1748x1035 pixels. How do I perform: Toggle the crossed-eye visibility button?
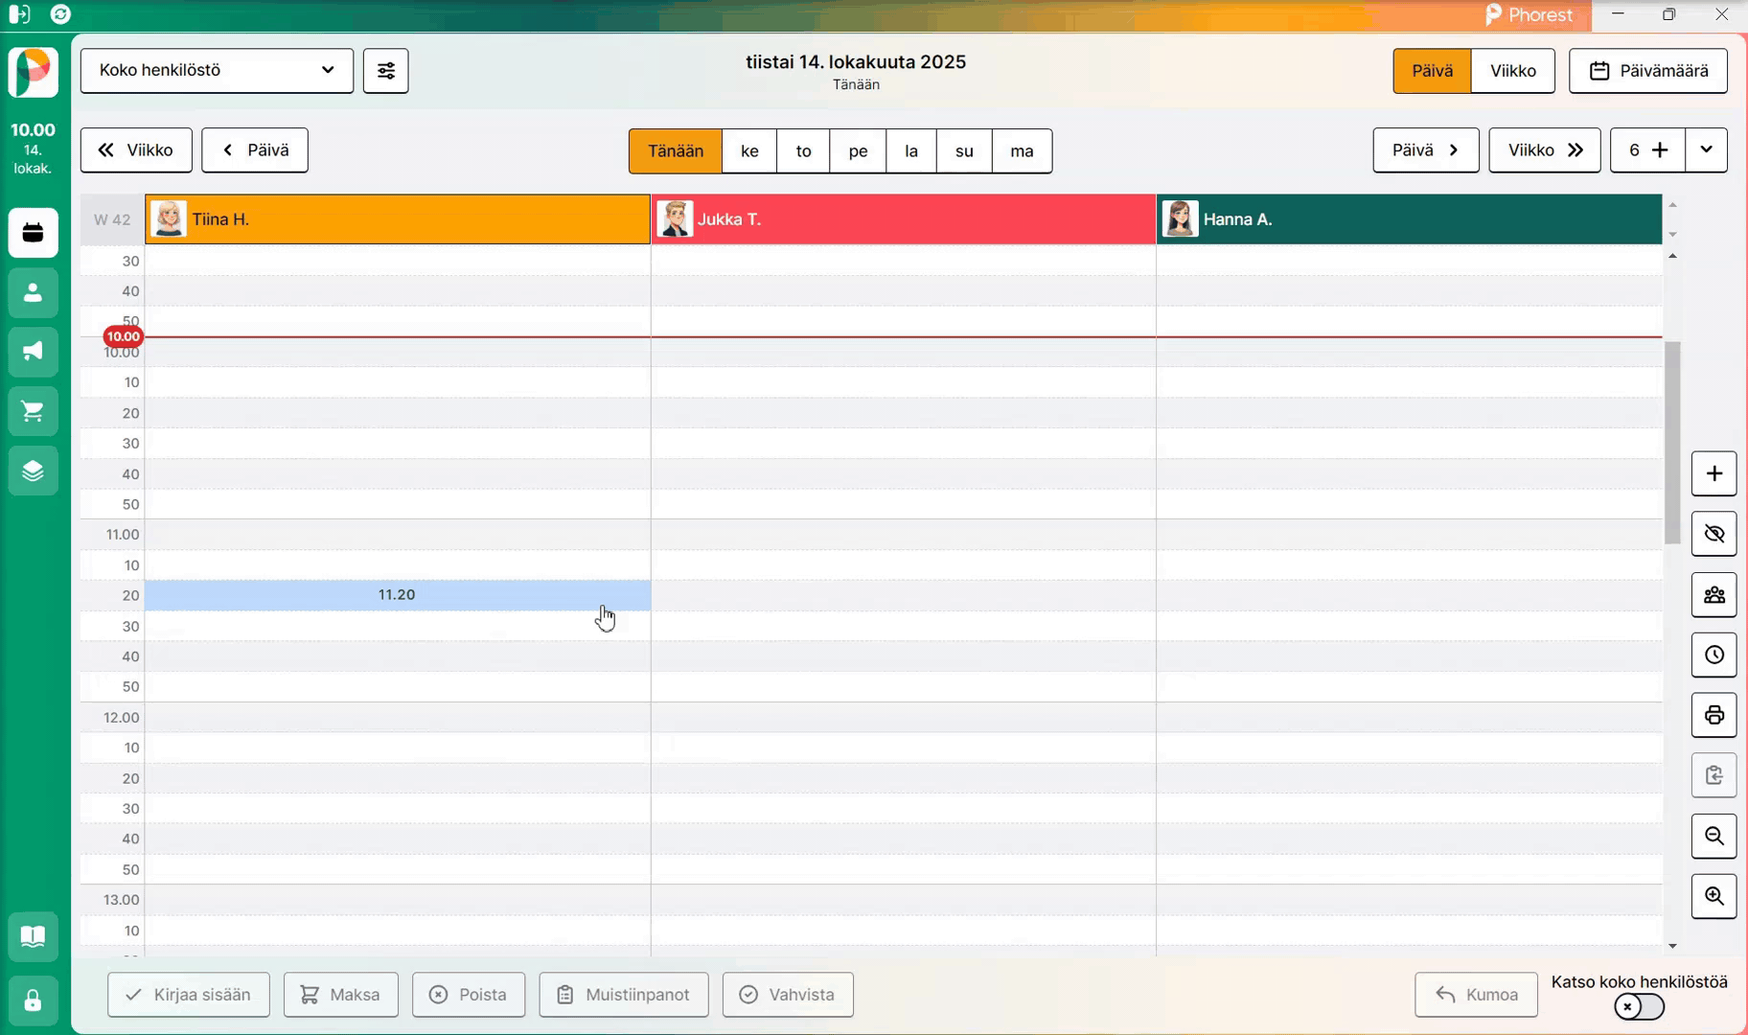[x=1713, y=534]
